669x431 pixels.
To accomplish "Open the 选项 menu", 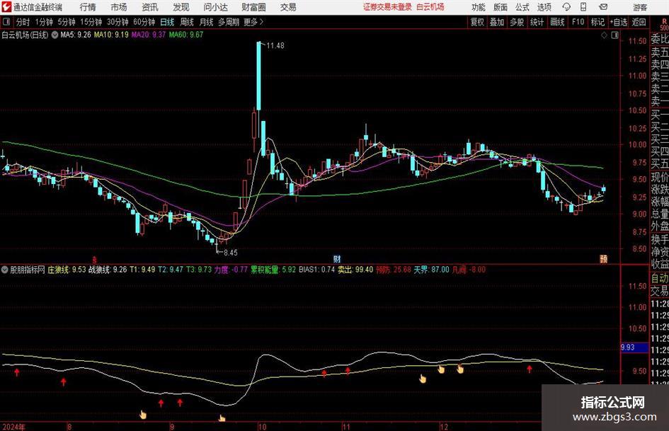I will 544,7.
